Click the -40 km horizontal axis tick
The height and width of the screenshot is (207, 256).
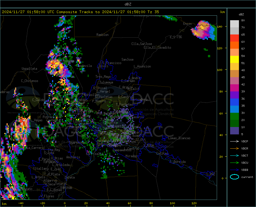click(x=21, y=203)
